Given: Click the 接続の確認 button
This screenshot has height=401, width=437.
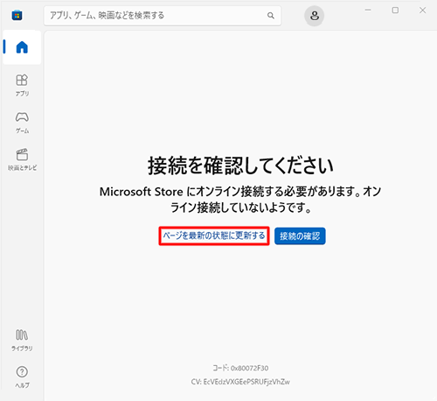Looking at the screenshot, I should point(300,236).
